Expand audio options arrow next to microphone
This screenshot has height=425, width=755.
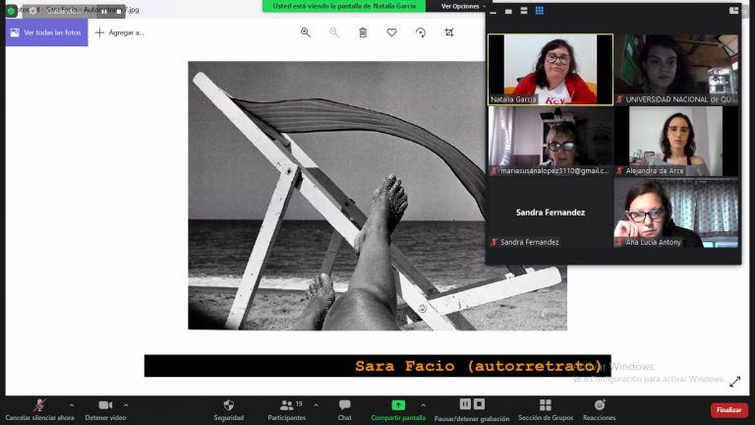tap(70, 403)
